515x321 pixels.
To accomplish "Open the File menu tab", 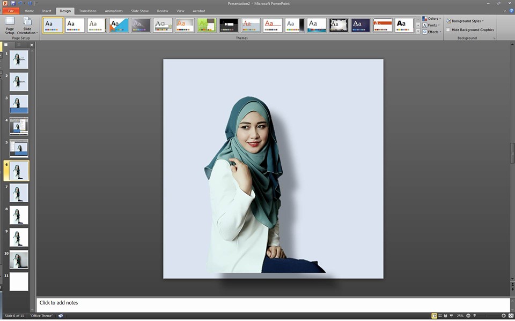I will (11, 11).
